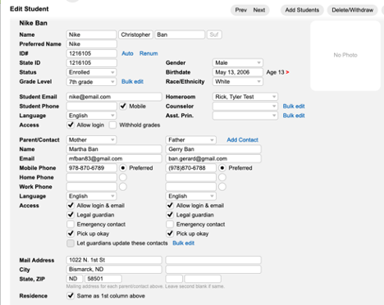Click the Add Contact link

pos(242,139)
